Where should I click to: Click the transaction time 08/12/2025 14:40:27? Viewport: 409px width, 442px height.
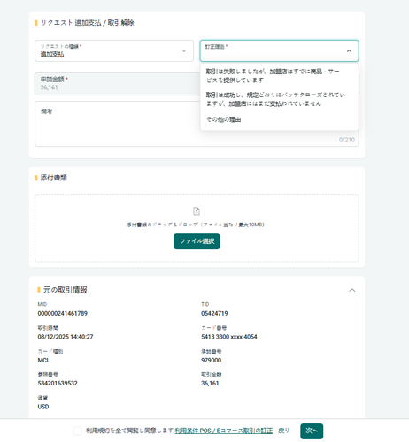(66, 337)
